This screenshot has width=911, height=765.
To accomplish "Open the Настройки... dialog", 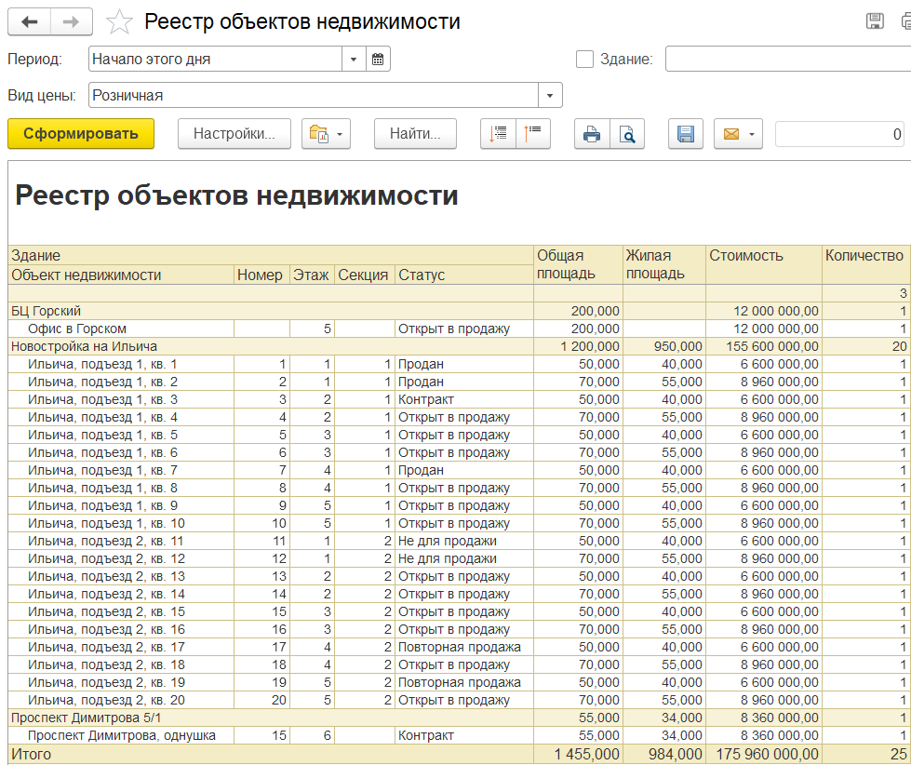I will pyautogui.click(x=234, y=134).
